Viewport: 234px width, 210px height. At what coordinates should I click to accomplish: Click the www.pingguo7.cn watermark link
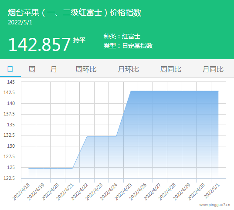click(215, 205)
